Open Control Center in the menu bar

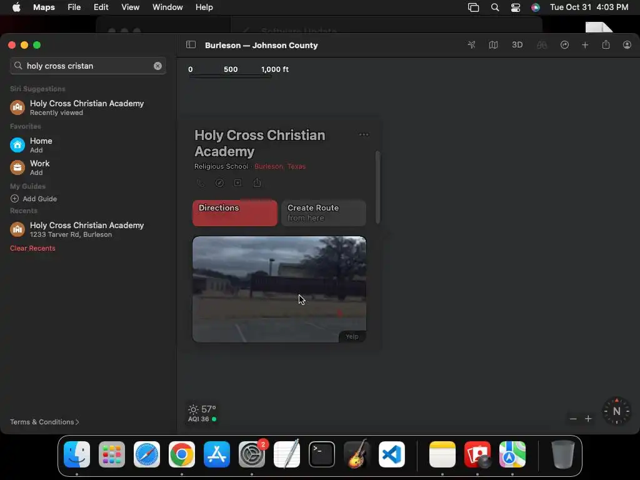click(516, 7)
